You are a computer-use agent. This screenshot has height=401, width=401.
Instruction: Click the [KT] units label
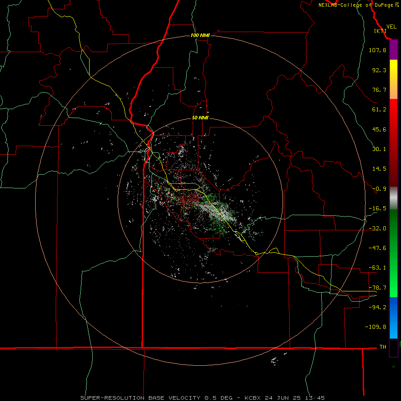click(x=380, y=31)
